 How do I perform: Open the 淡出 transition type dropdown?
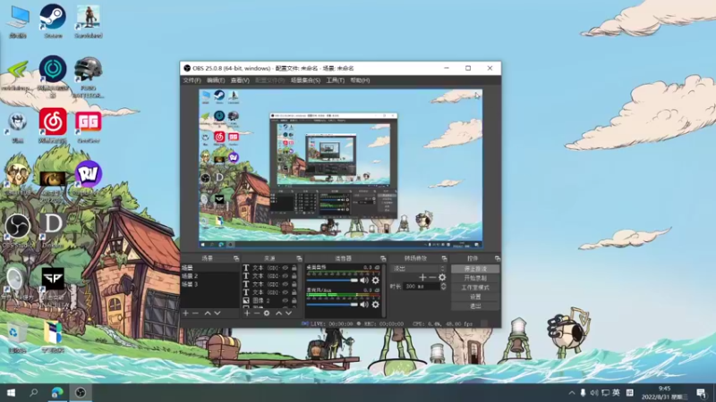(x=418, y=269)
